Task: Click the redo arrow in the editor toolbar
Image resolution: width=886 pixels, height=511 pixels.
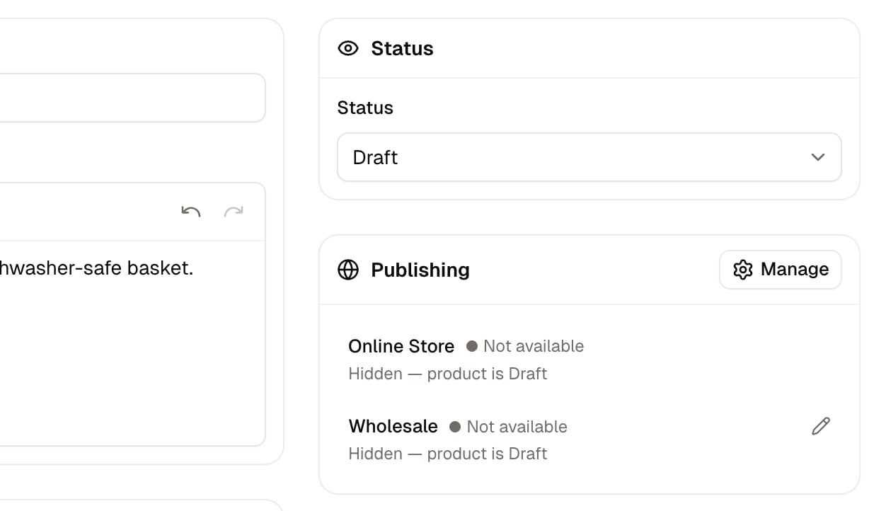Action: tap(234, 212)
